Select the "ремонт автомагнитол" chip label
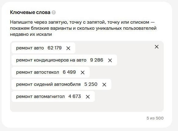 coord(41,96)
